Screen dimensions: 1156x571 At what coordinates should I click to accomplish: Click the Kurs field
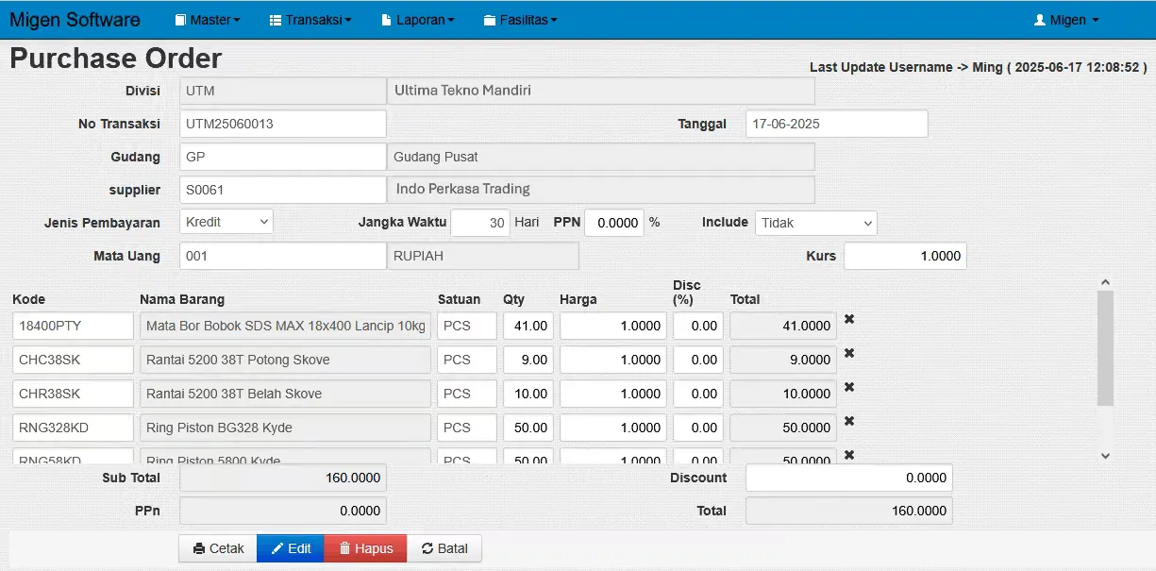click(x=905, y=256)
